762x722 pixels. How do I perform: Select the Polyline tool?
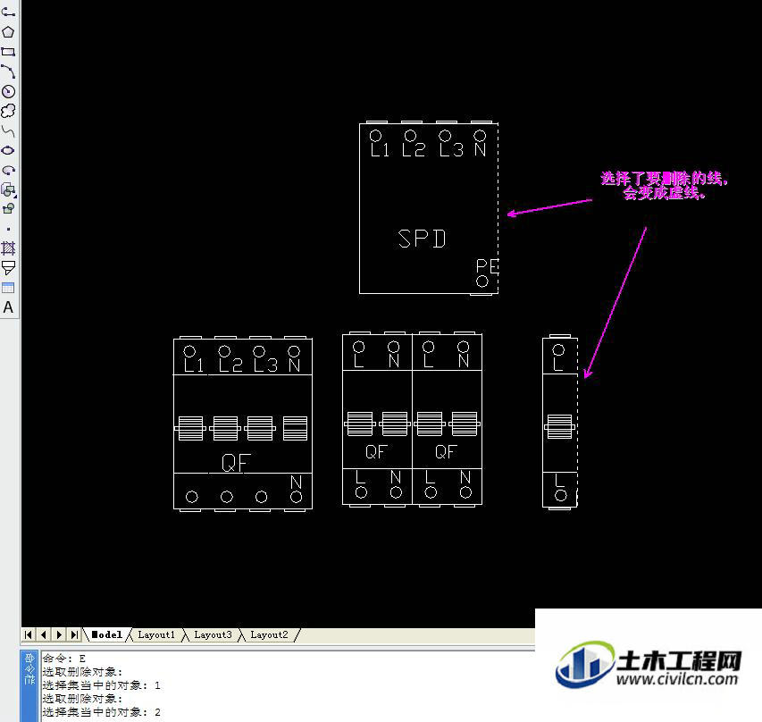click(8, 13)
